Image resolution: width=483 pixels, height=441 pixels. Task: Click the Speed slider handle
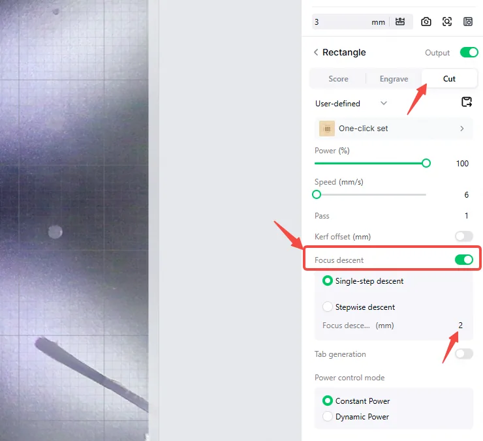coord(317,194)
